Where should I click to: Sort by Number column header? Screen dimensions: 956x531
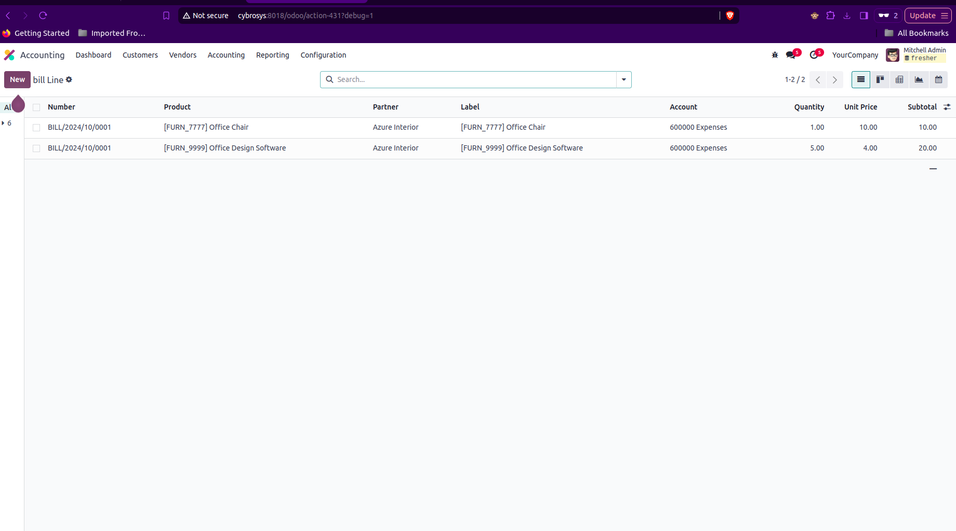pyautogui.click(x=61, y=107)
